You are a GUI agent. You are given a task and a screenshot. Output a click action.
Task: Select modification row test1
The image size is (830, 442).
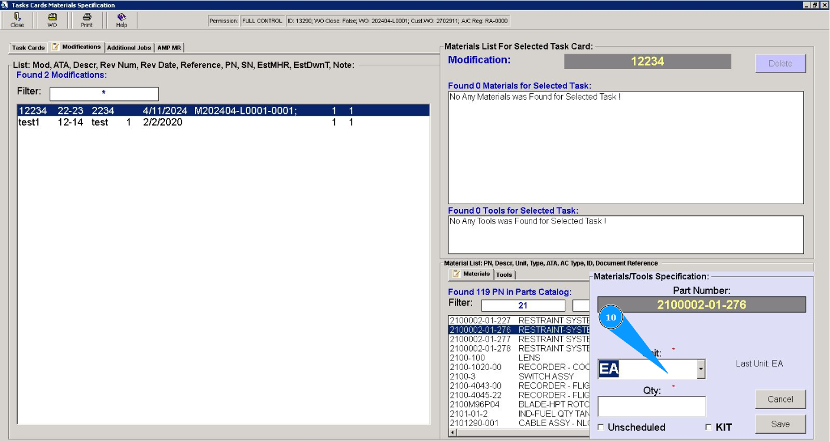223,122
